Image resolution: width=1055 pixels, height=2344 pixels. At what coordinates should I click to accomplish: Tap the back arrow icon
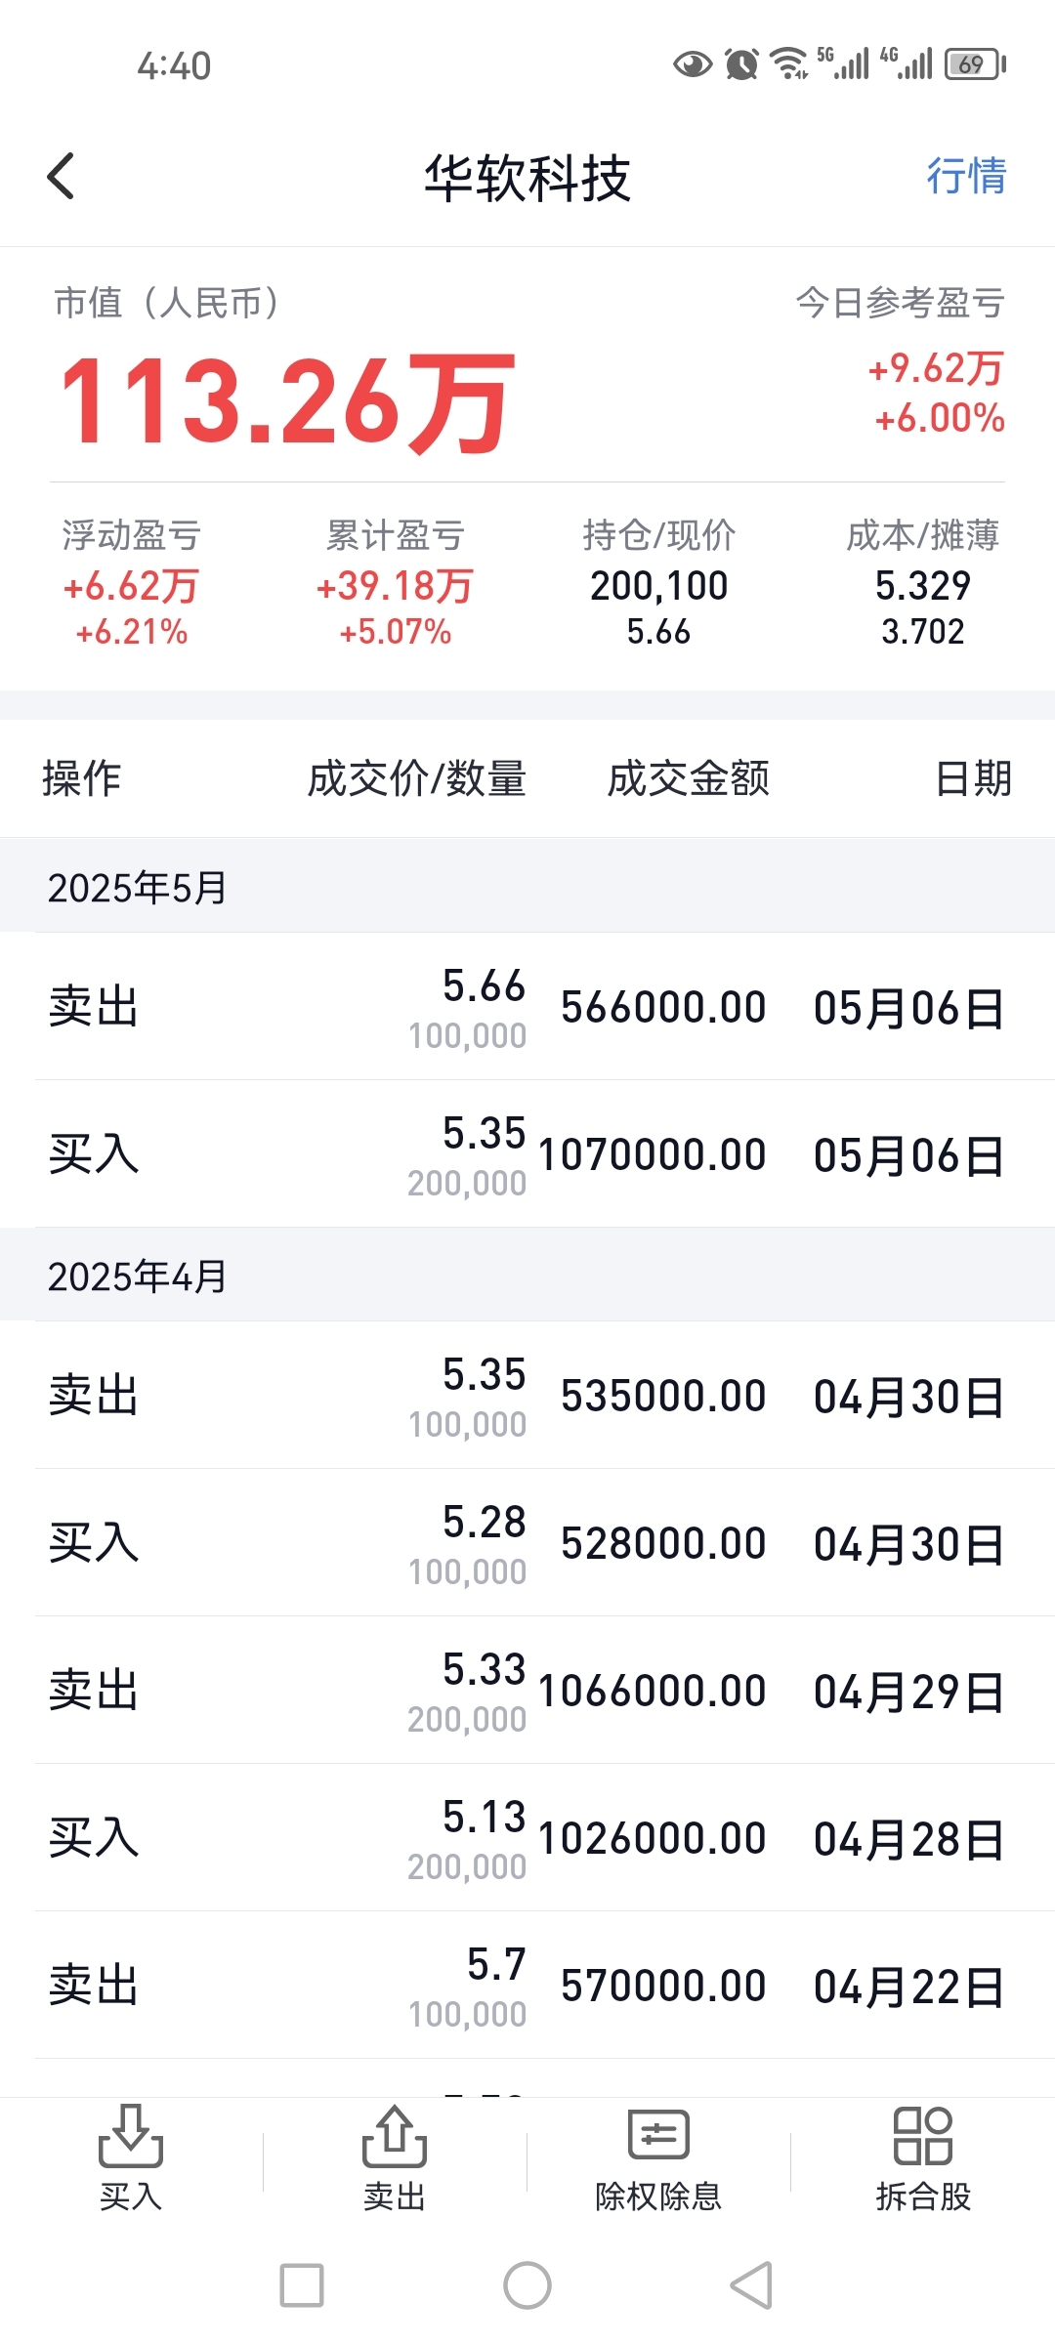[x=61, y=177]
